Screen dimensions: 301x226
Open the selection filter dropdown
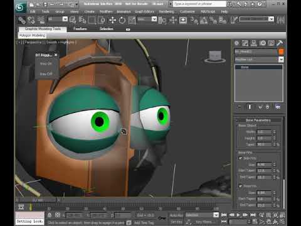point(58,19)
